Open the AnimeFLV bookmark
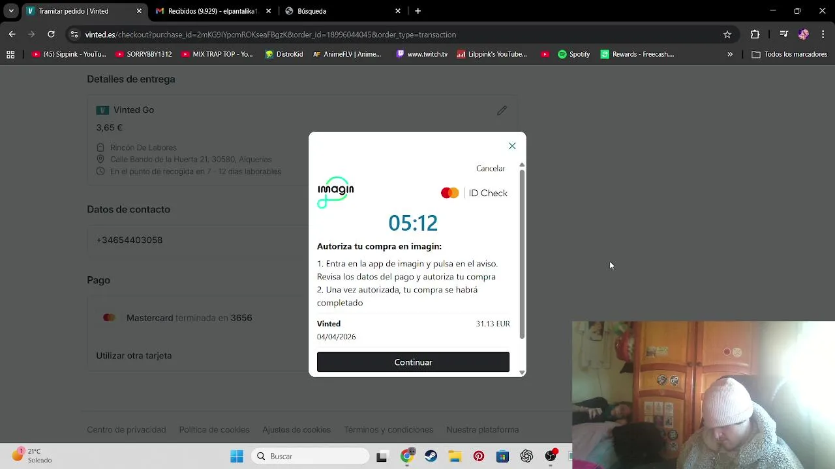 tap(347, 55)
